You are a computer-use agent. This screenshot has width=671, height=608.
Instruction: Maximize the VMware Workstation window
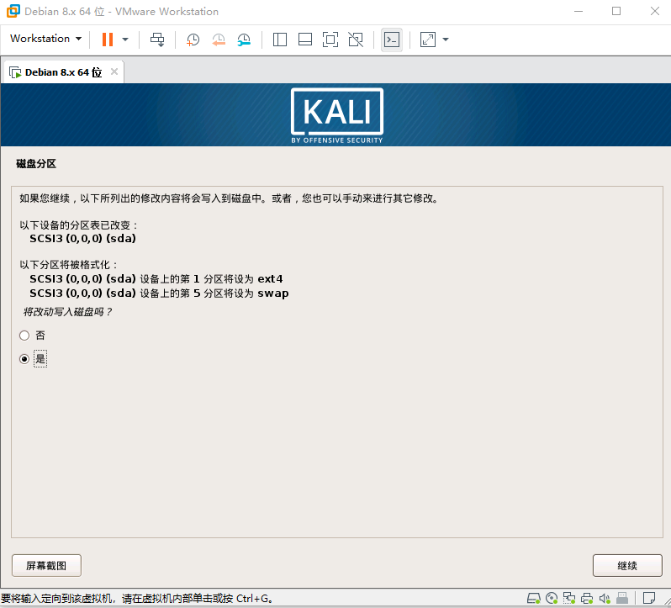pos(616,11)
